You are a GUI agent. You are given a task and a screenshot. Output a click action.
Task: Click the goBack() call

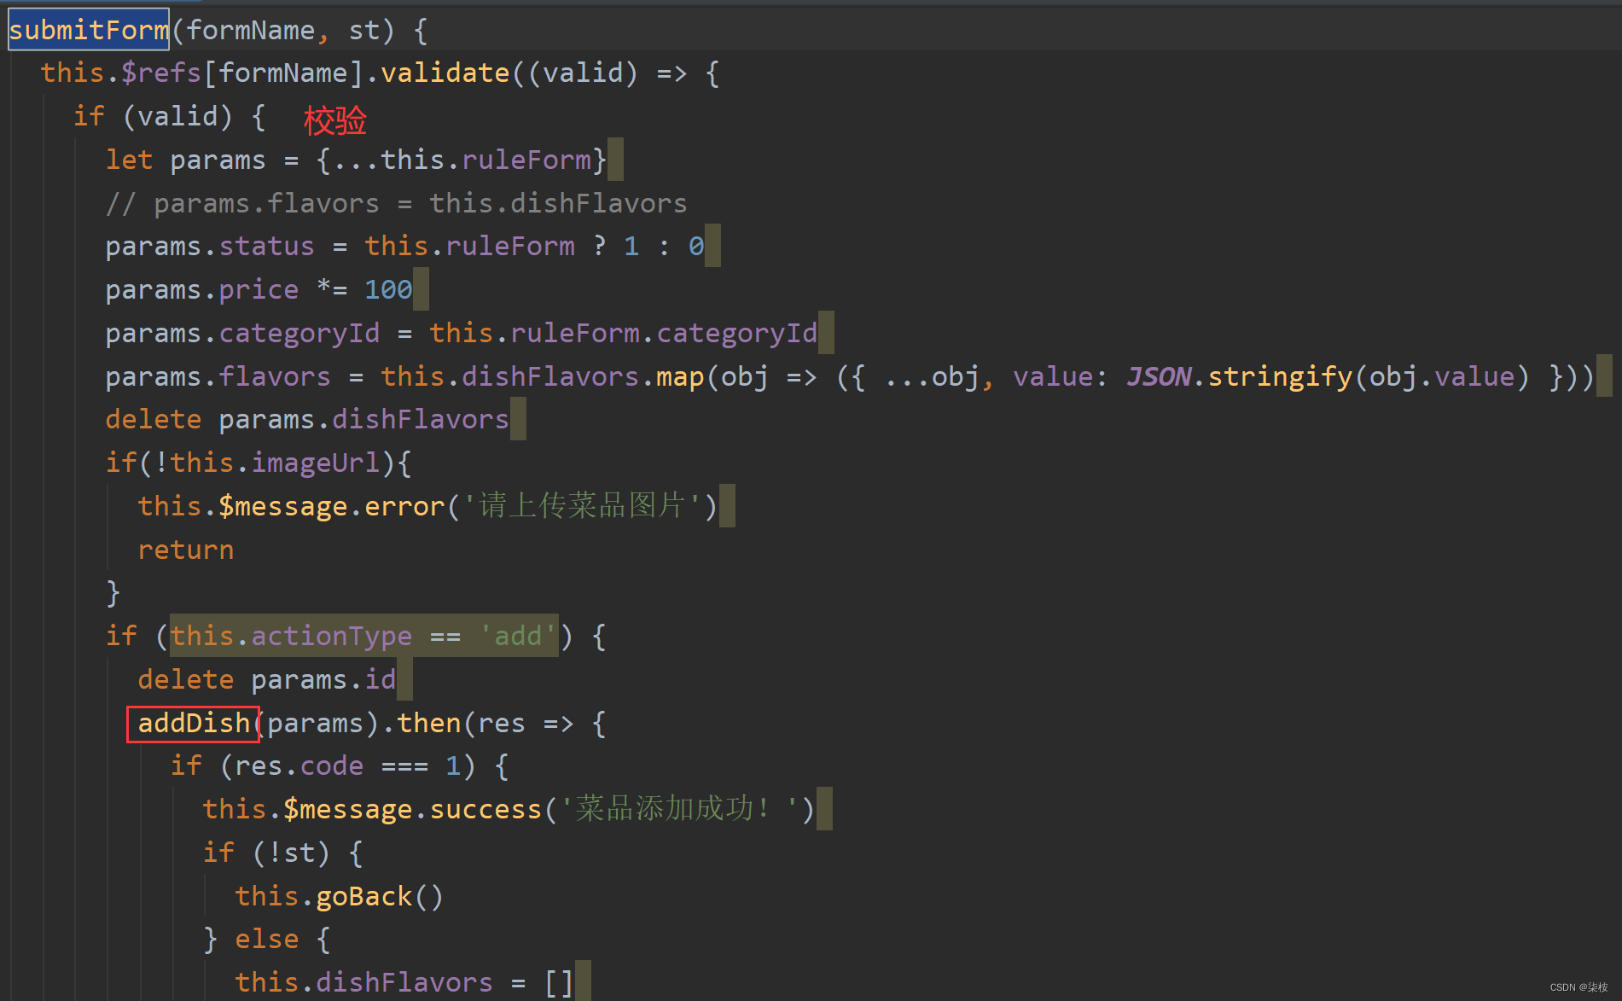(x=380, y=896)
